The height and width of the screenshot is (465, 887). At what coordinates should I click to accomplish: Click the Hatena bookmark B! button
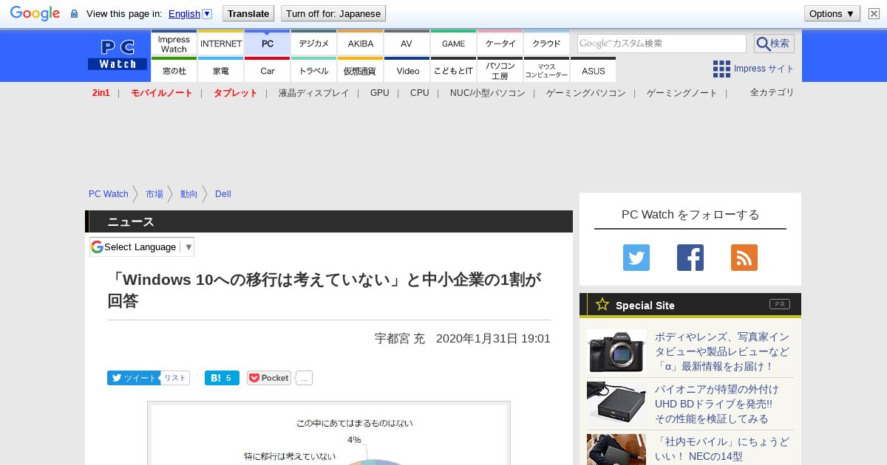pyautogui.click(x=222, y=378)
